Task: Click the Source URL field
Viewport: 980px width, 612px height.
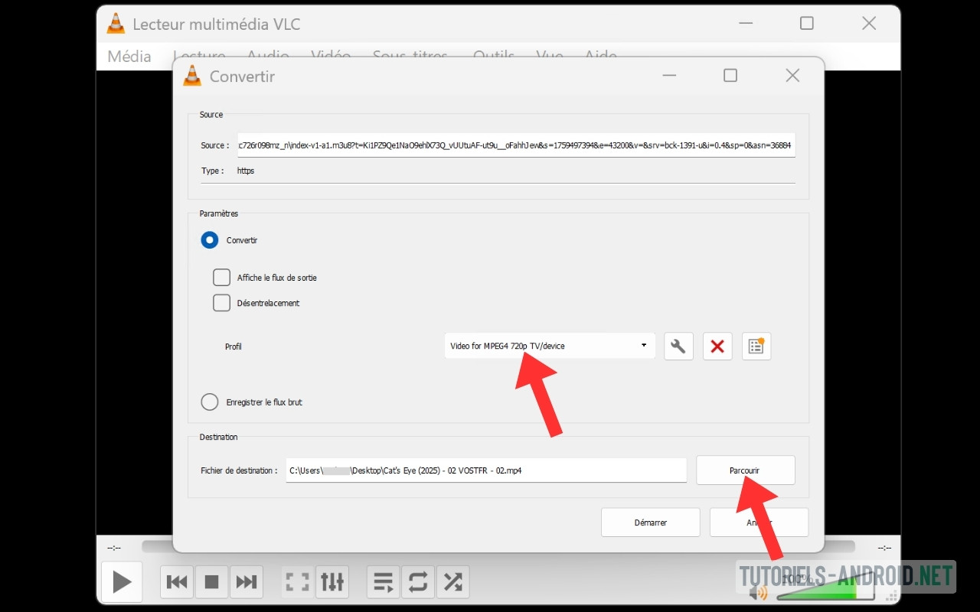Action: (516, 145)
